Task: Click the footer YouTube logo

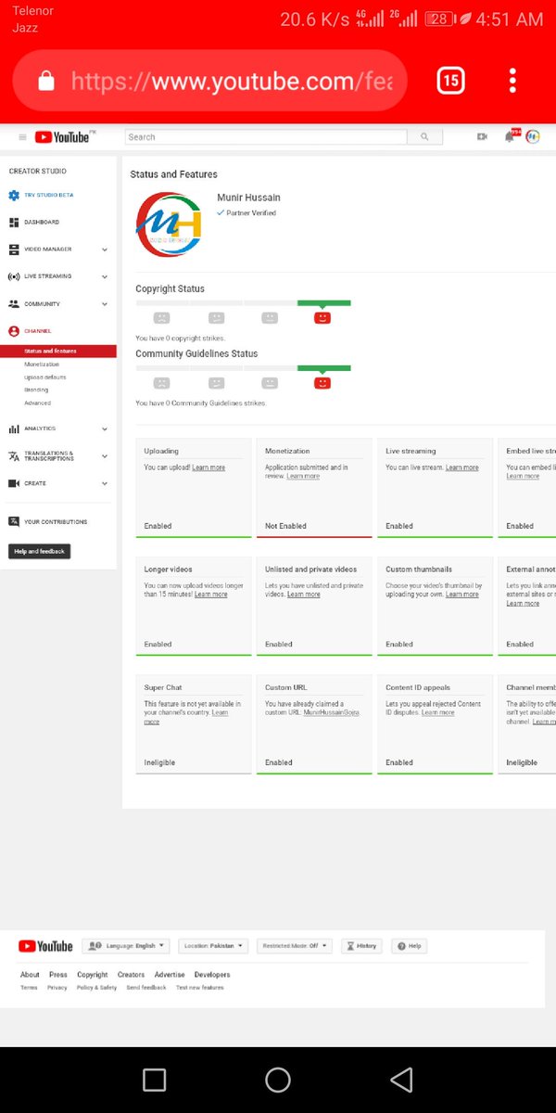Action: coord(45,946)
